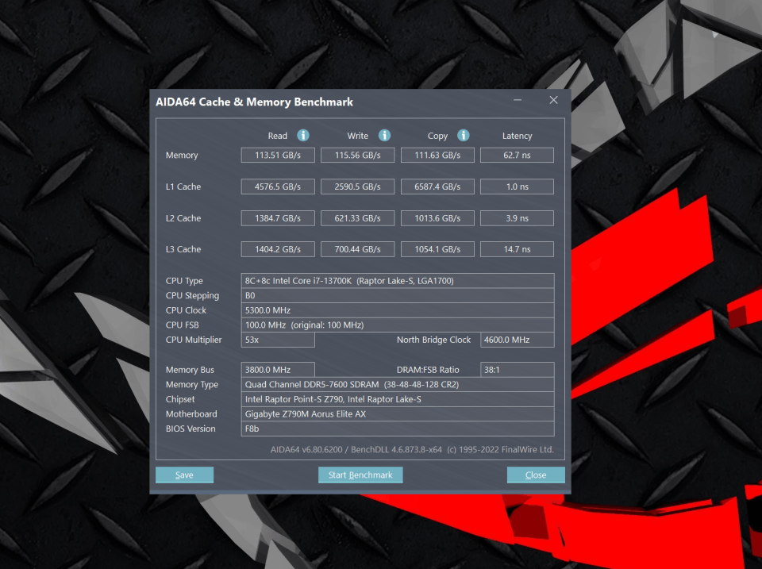Screen dimensions: 762x569
Task: Click the Memory Bus field 3800.0 MHz
Action: pos(278,370)
